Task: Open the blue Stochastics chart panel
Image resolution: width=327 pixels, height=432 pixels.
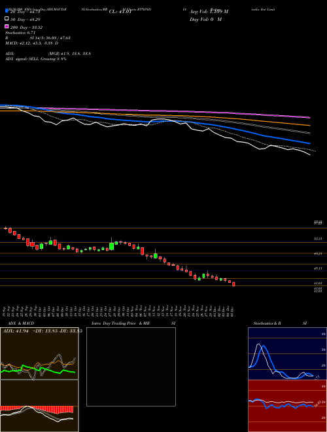Action: [x=287, y=353]
